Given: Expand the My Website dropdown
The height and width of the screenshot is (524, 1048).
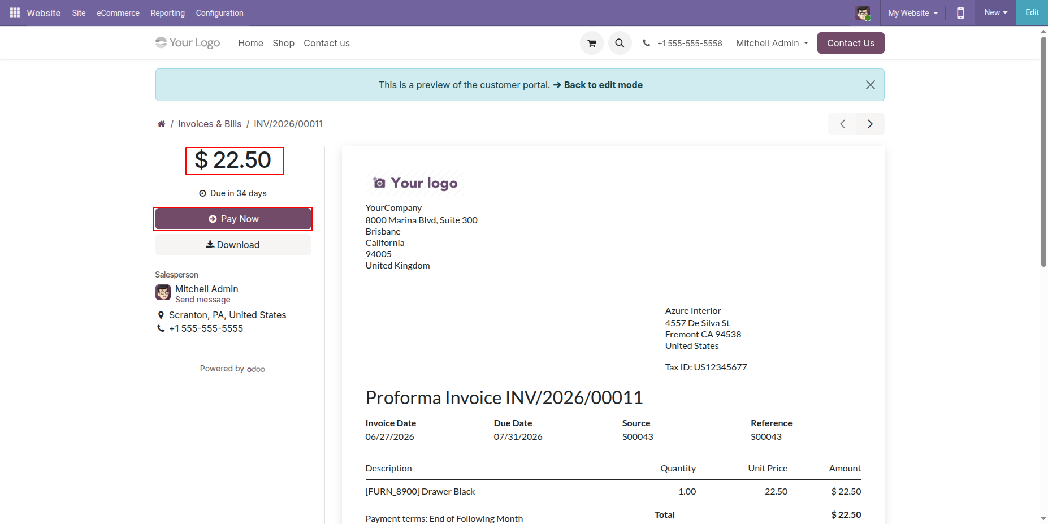Looking at the screenshot, I should (913, 12).
